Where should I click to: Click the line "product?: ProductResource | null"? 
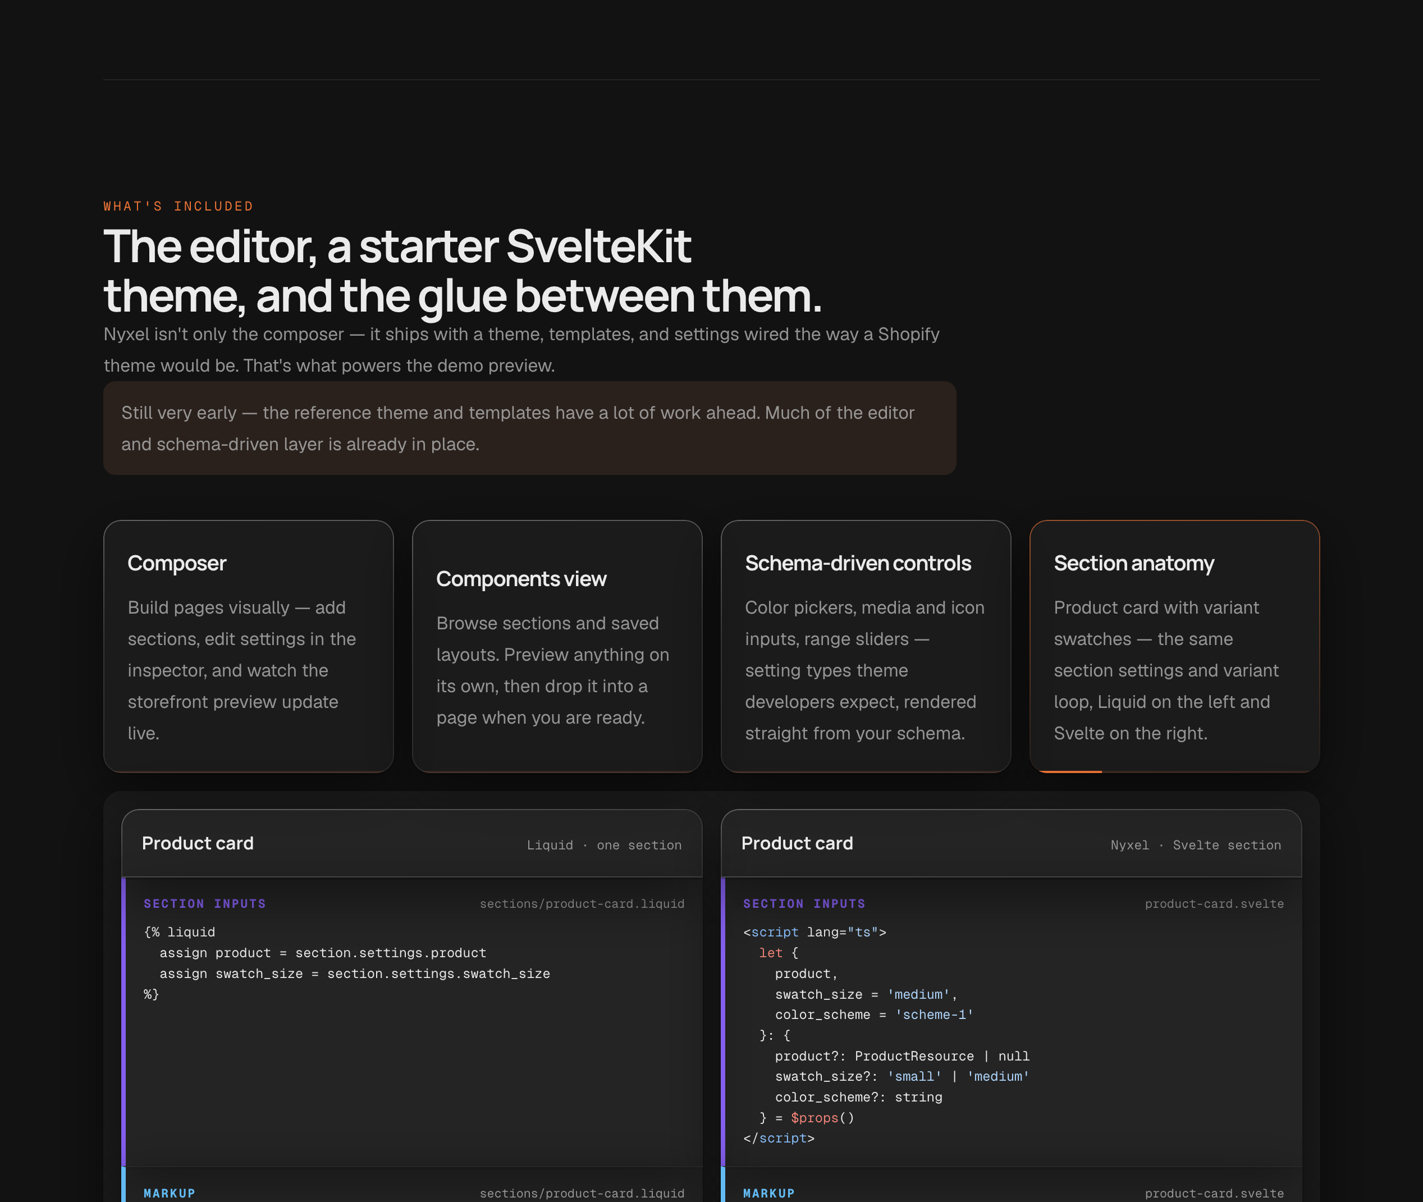902,1056
